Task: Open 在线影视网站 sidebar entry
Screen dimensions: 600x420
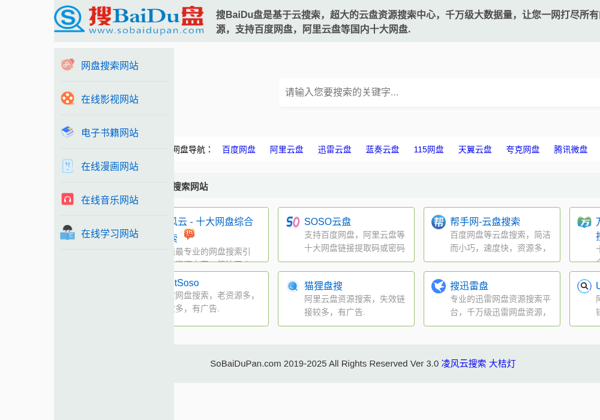Action: (x=109, y=99)
